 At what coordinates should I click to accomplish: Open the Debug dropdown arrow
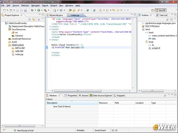(x=35, y=10)
